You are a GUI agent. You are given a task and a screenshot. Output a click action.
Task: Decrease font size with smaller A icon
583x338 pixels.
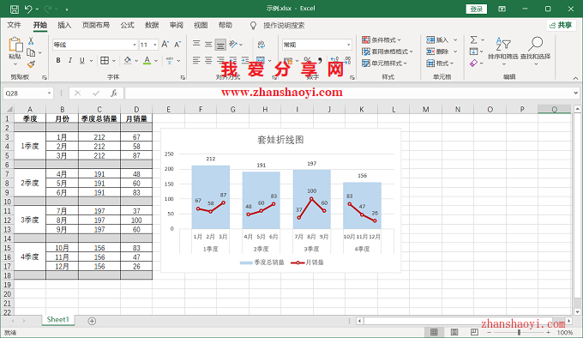pyautogui.click(x=177, y=45)
